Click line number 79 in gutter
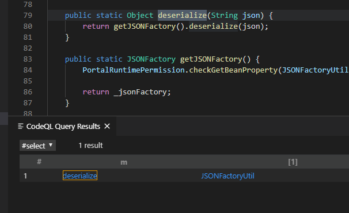Image resolution: width=349 pixels, height=213 pixels. click(28, 16)
